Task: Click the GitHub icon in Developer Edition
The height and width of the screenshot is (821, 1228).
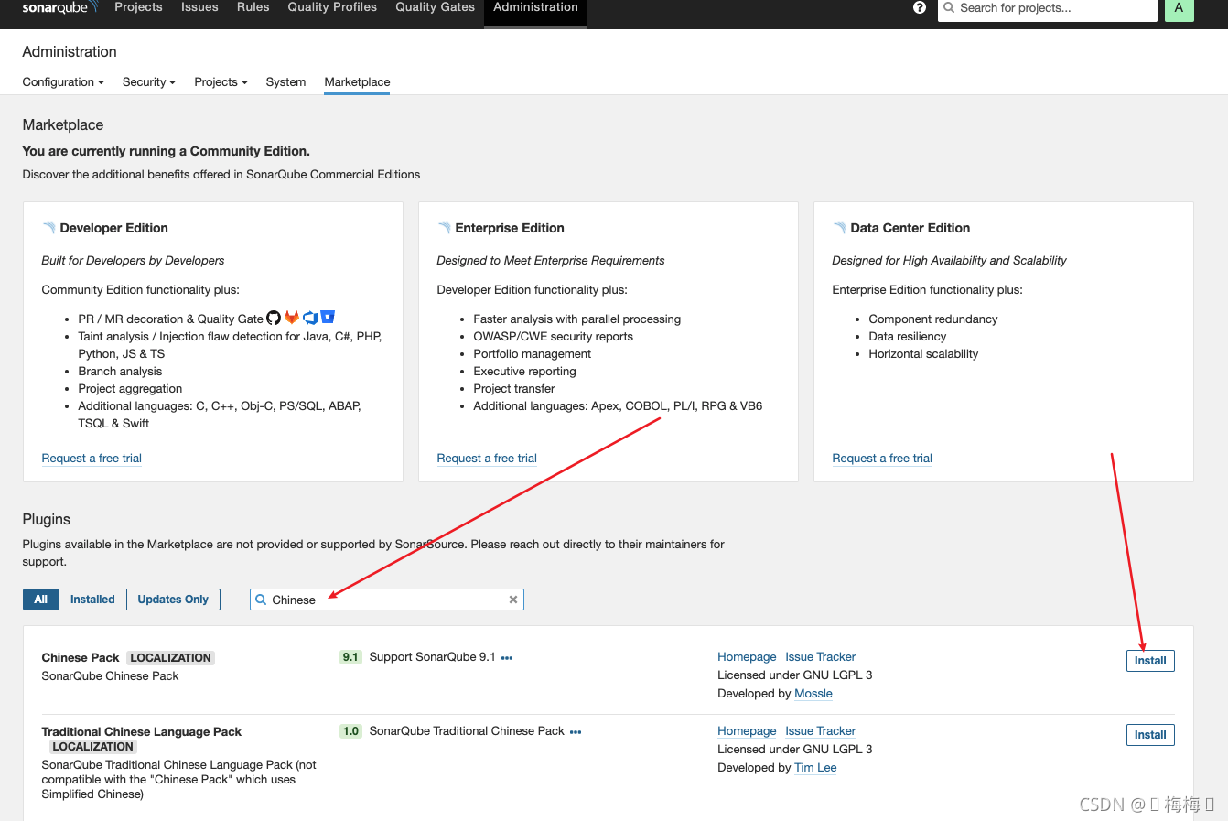Action: (x=274, y=318)
